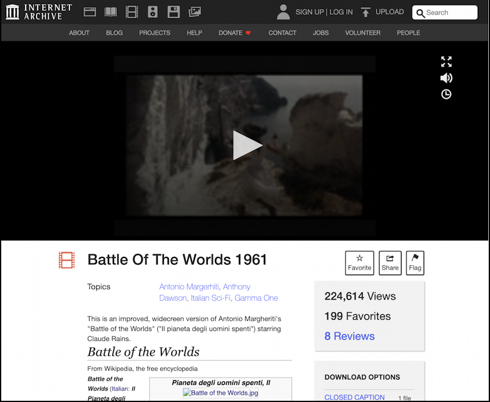
Task: Open the Web archive icon
Action: (x=90, y=12)
